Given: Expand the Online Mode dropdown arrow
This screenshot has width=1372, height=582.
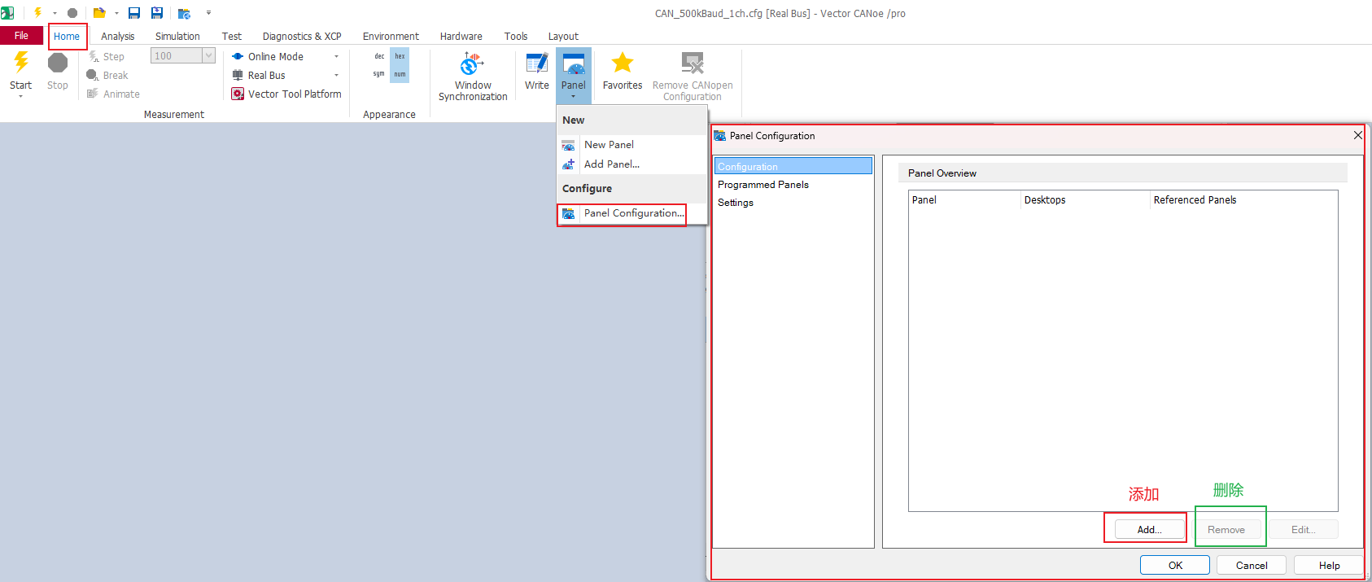Looking at the screenshot, I should tap(336, 56).
